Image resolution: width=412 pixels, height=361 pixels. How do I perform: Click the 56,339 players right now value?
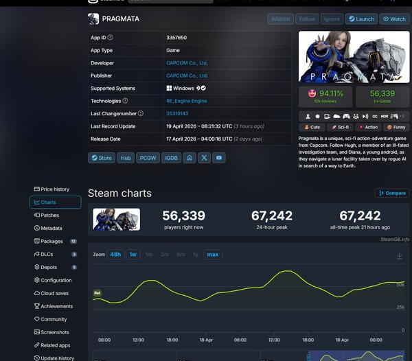coord(183,216)
